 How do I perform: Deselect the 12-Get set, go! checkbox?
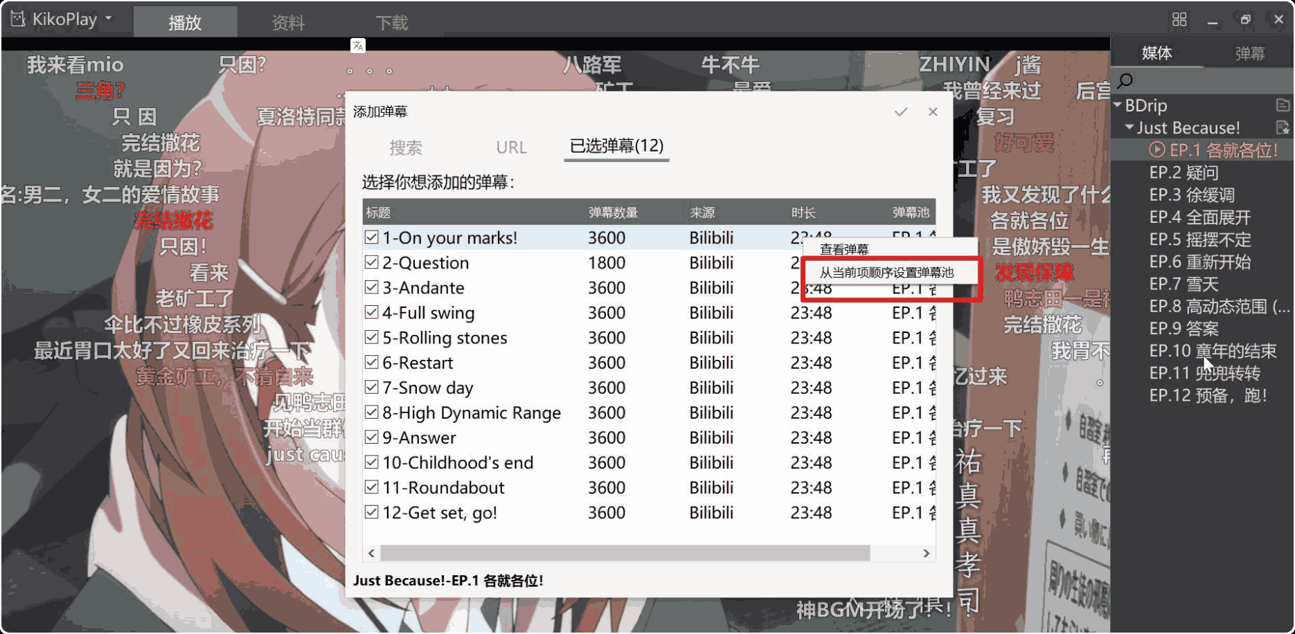(372, 512)
